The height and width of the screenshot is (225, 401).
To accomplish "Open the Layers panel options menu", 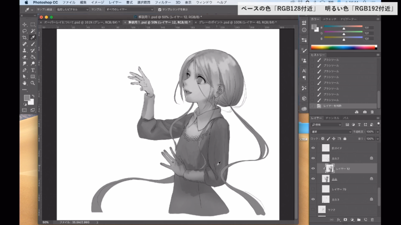I will (378, 118).
